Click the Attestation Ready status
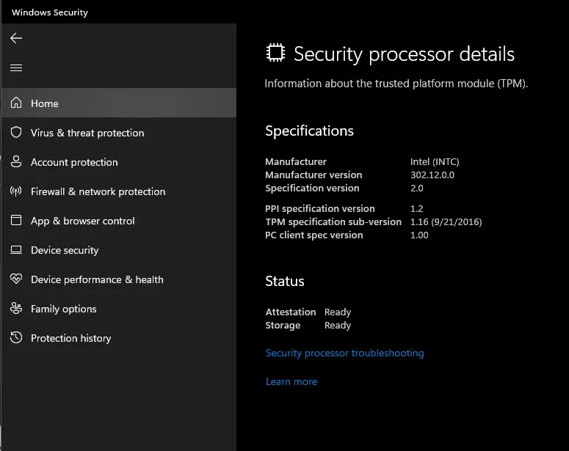569x451 pixels. point(338,312)
